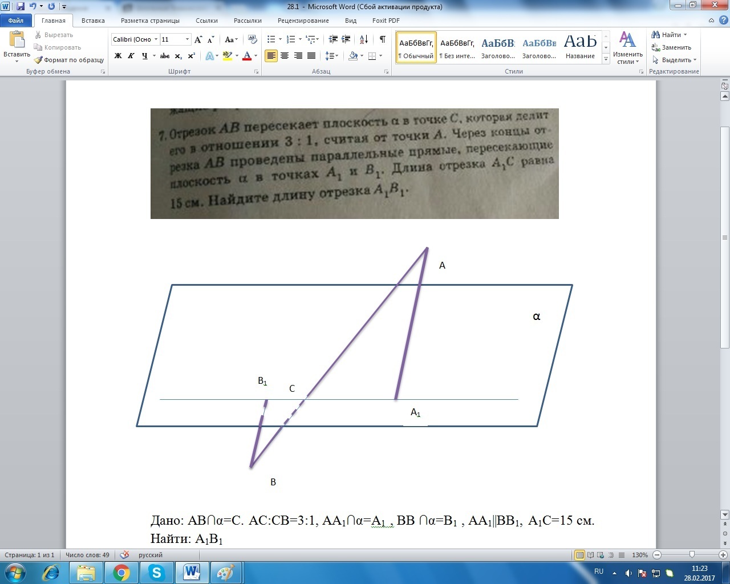This screenshot has height=584, width=730.
Task: Save the document from the Quick Access toolbar
Action: 21,6
